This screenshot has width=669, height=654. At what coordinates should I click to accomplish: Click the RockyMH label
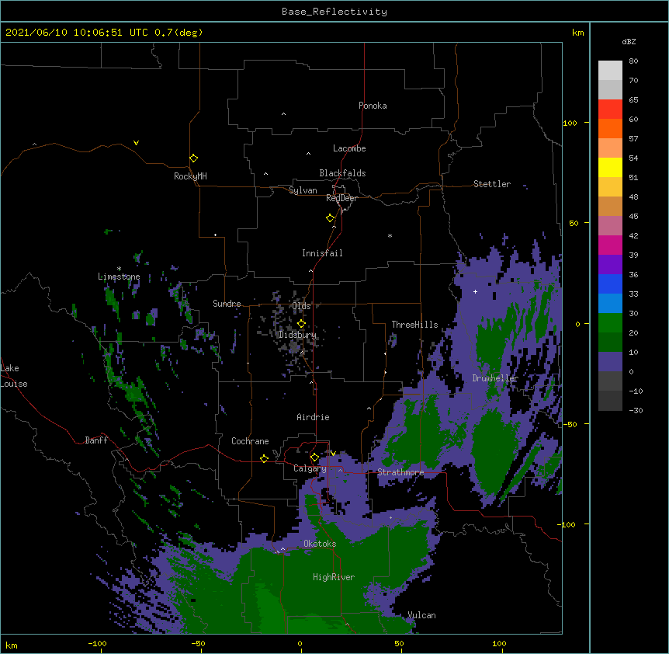click(190, 176)
